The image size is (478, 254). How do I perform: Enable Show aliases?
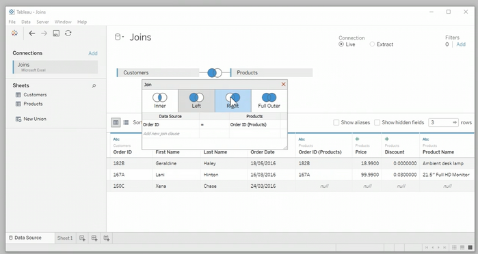tap(336, 122)
